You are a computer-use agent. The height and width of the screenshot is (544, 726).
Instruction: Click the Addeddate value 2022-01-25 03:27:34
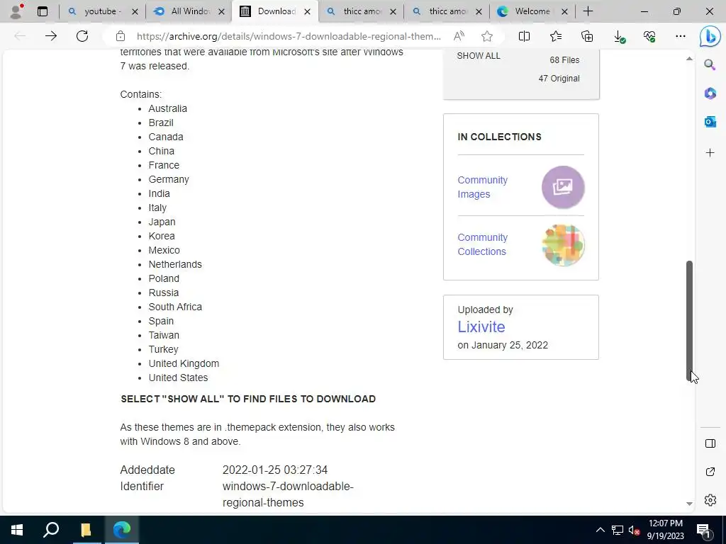(274, 470)
